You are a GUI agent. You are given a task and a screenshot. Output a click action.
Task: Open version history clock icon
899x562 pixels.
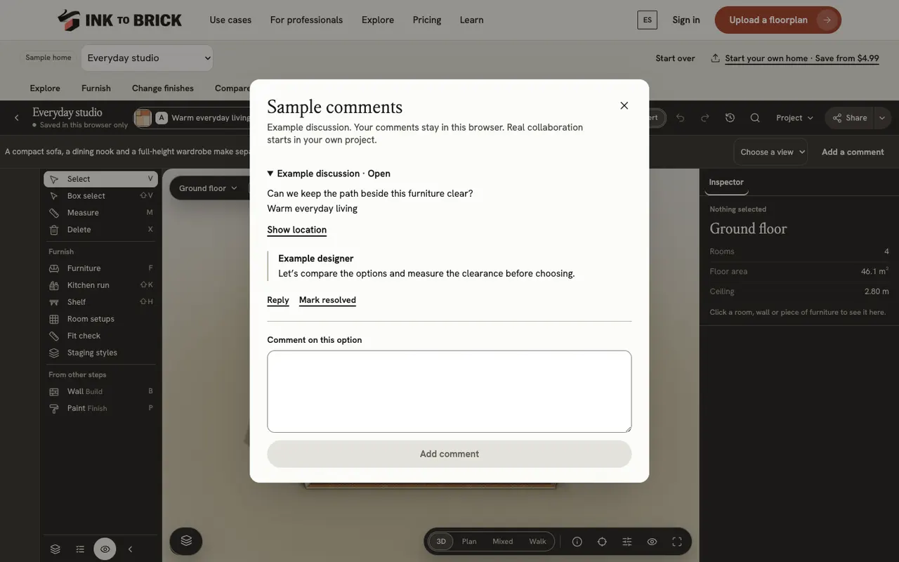(730, 118)
